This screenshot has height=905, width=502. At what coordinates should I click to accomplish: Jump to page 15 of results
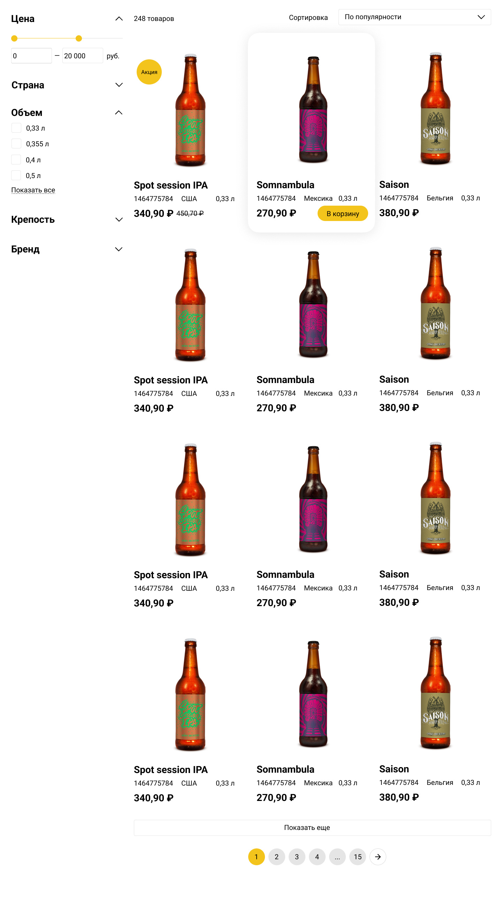[x=357, y=856]
